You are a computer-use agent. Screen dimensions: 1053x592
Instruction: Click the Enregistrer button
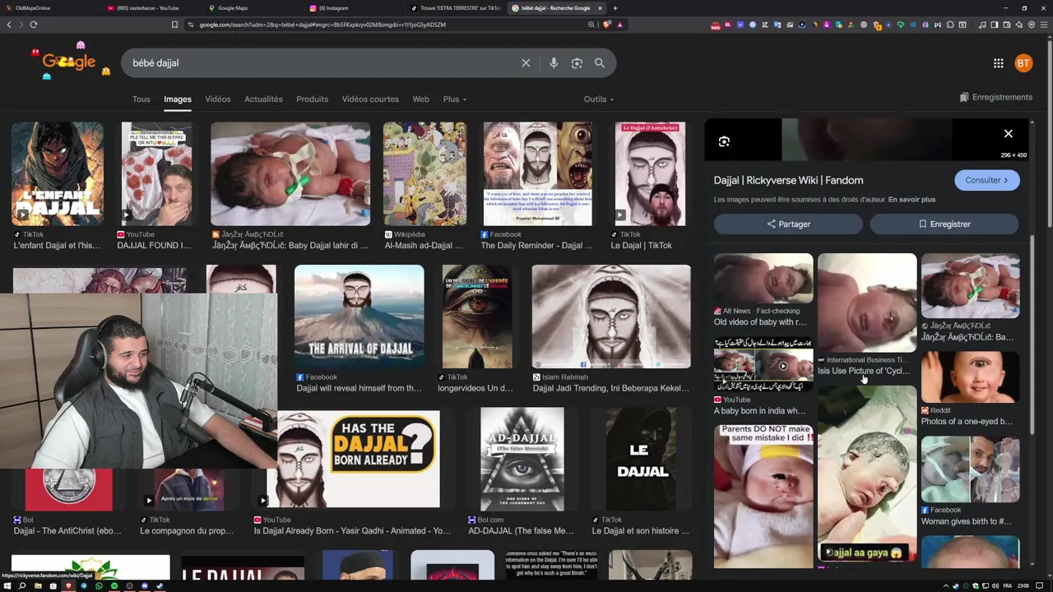pyautogui.click(x=944, y=224)
